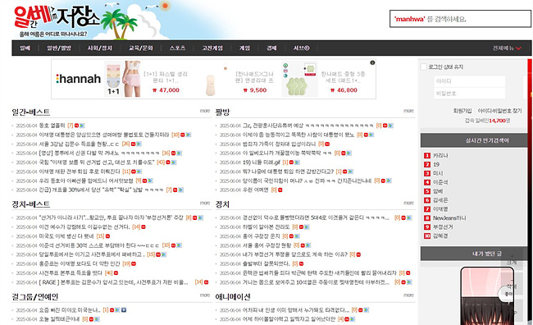This screenshot has width=533, height=325.
Task: Click trending keyword NewJeans하니
Action: point(449,218)
